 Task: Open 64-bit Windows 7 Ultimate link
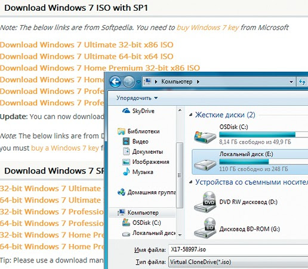[51, 200]
